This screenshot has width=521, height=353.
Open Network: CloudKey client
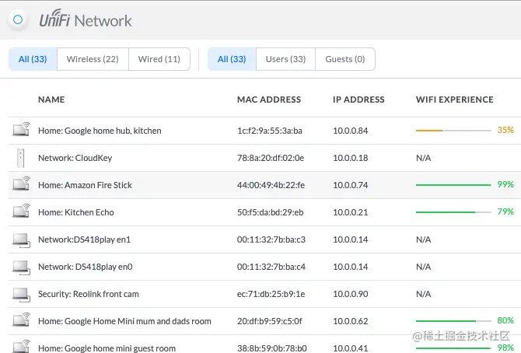(75, 158)
